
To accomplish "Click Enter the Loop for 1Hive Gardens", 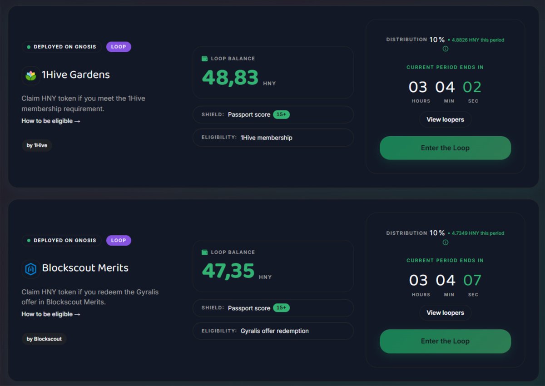I will (445, 148).
